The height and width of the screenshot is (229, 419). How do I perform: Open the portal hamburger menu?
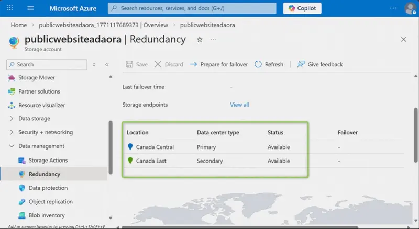pyautogui.click(x=30, y=8)
